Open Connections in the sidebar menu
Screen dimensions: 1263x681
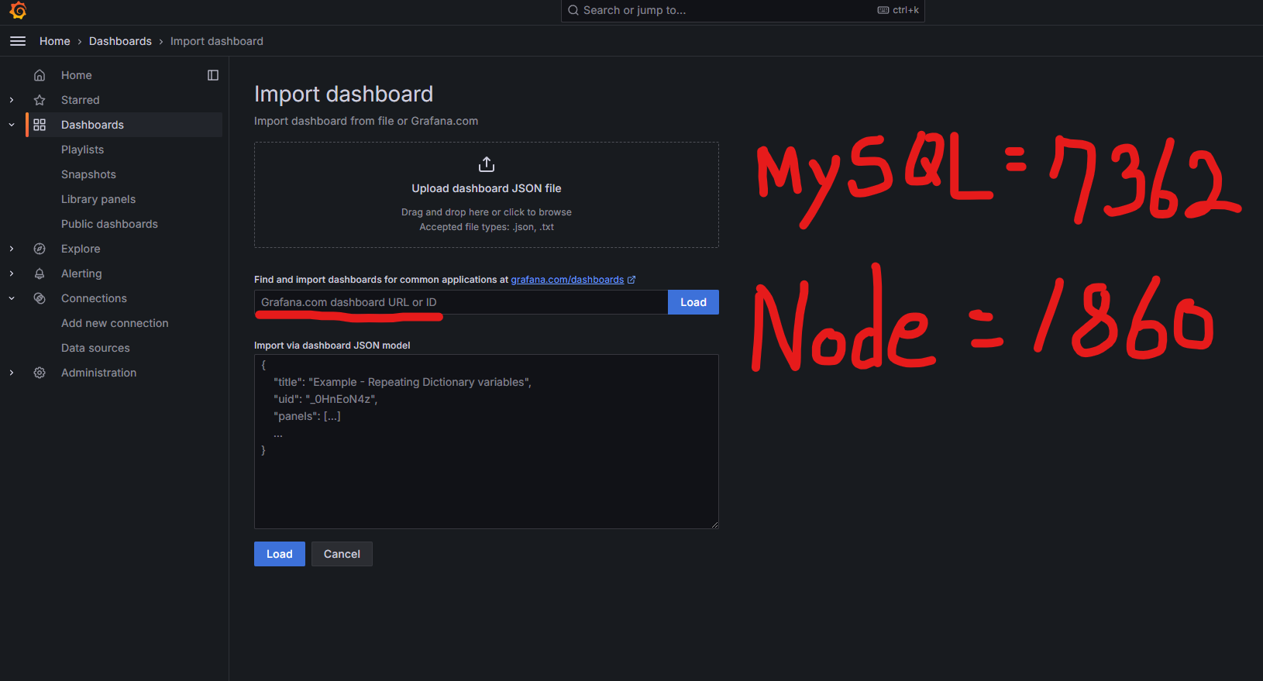tap(94, 298)
